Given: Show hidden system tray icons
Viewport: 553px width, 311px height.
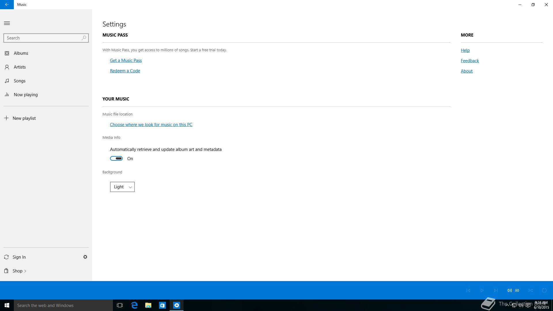Looking at the screenshot, I should (507, 306).
